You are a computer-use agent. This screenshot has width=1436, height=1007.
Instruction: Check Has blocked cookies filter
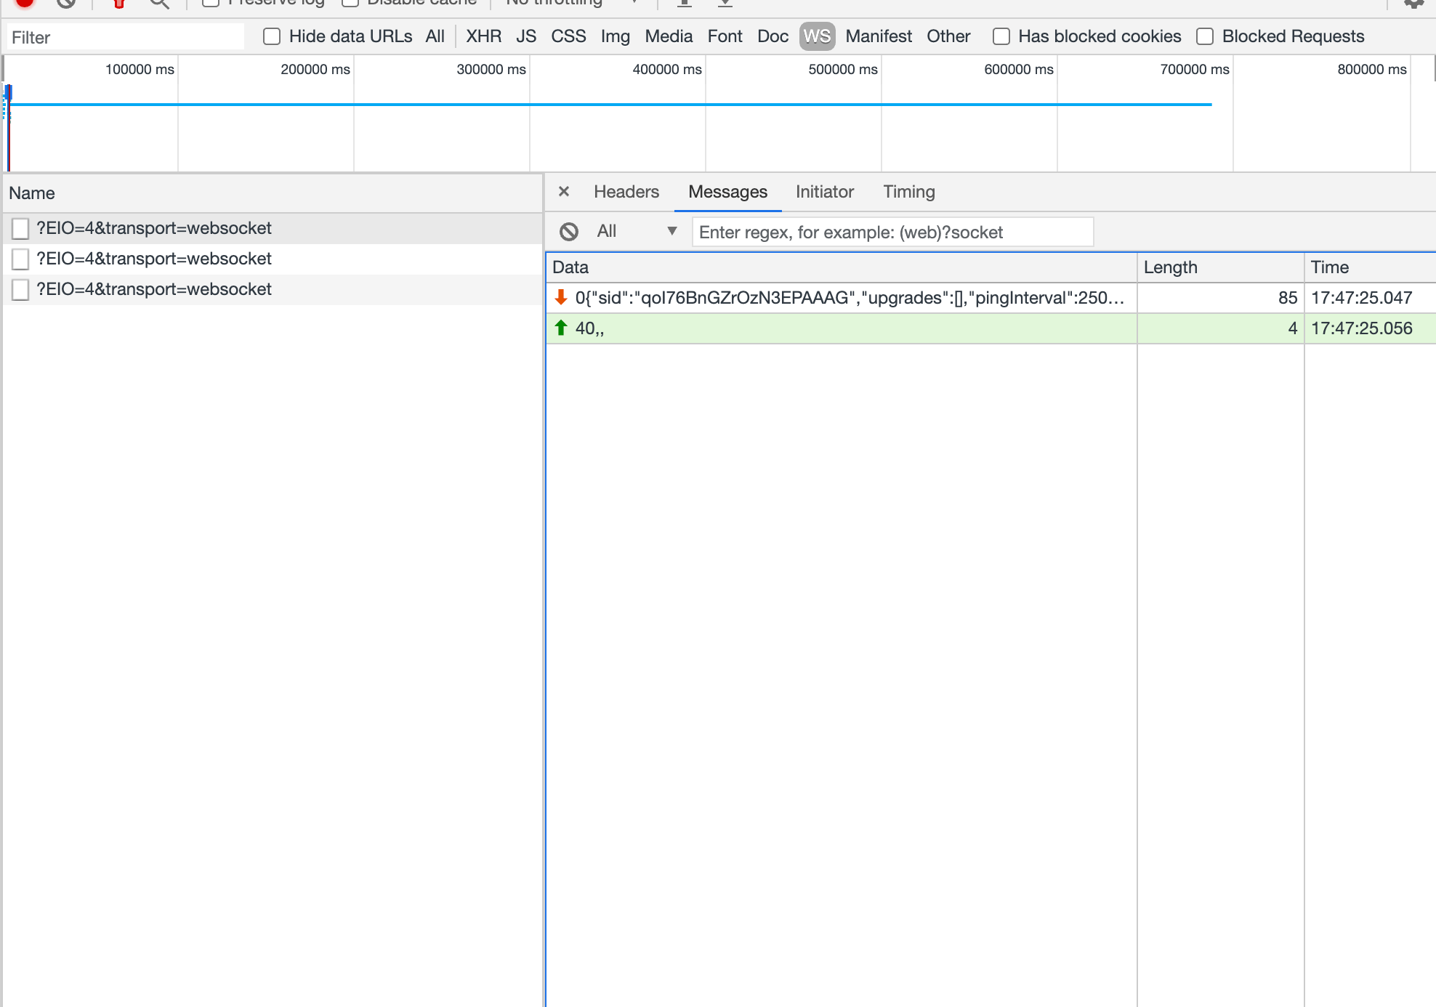(1001, 36)
